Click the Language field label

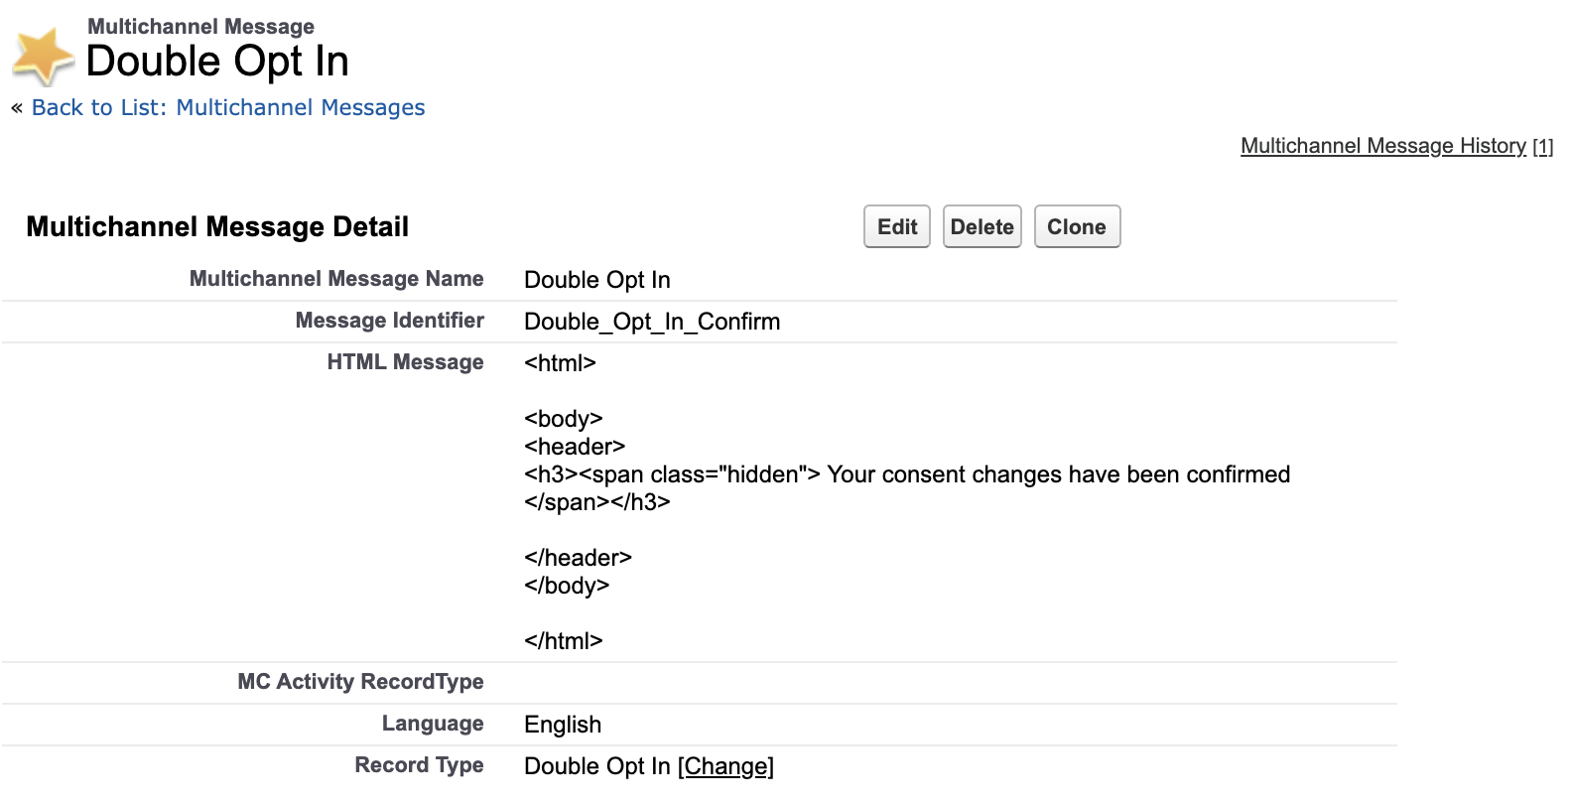point(433,724)
